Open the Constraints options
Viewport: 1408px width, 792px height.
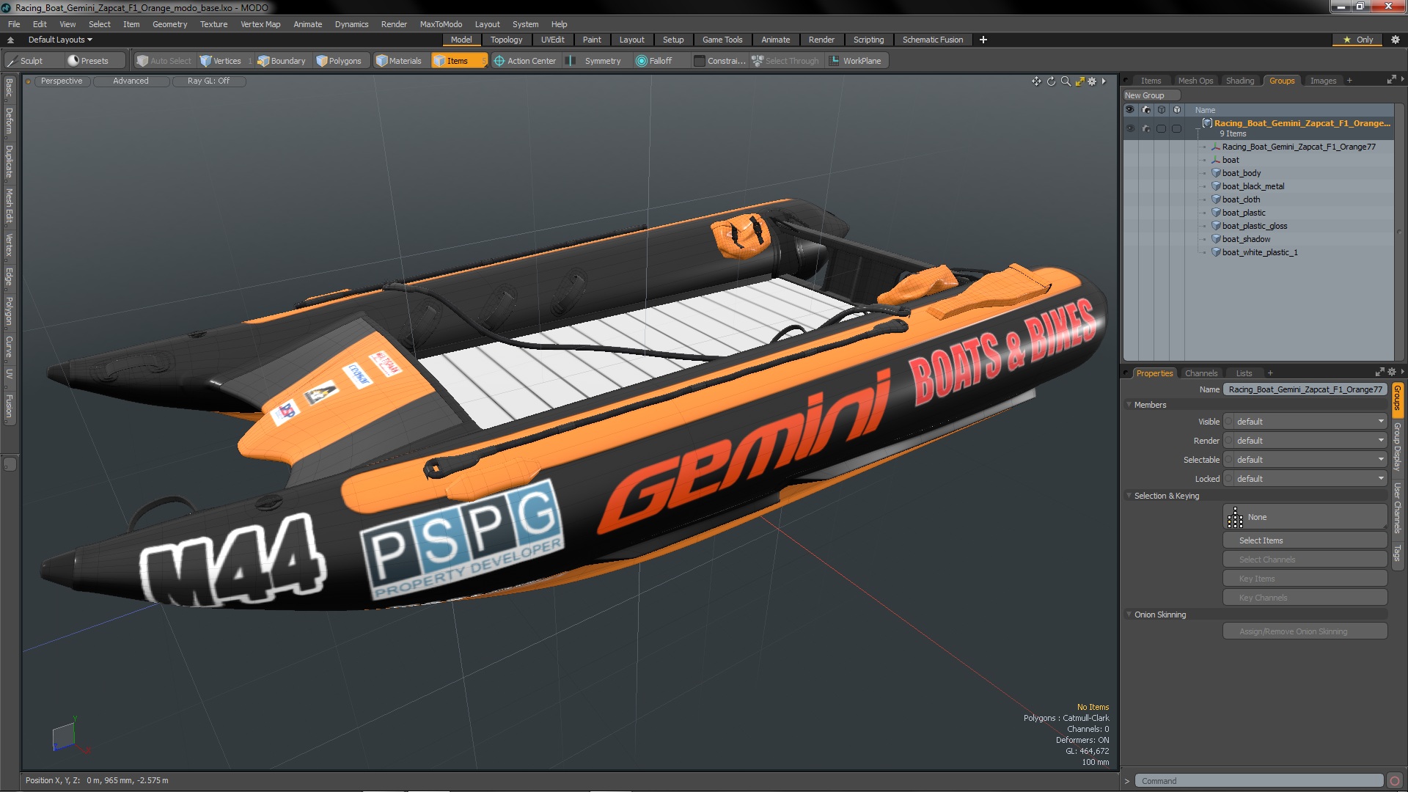(x=720, y=61)
